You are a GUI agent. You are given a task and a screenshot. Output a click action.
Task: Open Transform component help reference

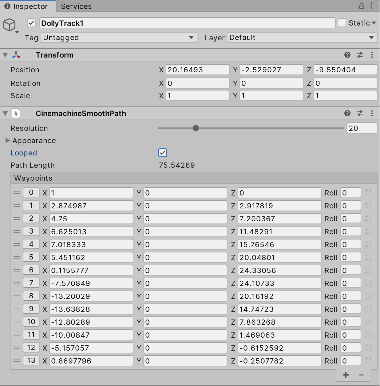click(347, 55)
